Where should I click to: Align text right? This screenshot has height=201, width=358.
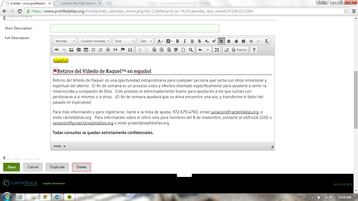pos(236,41)
